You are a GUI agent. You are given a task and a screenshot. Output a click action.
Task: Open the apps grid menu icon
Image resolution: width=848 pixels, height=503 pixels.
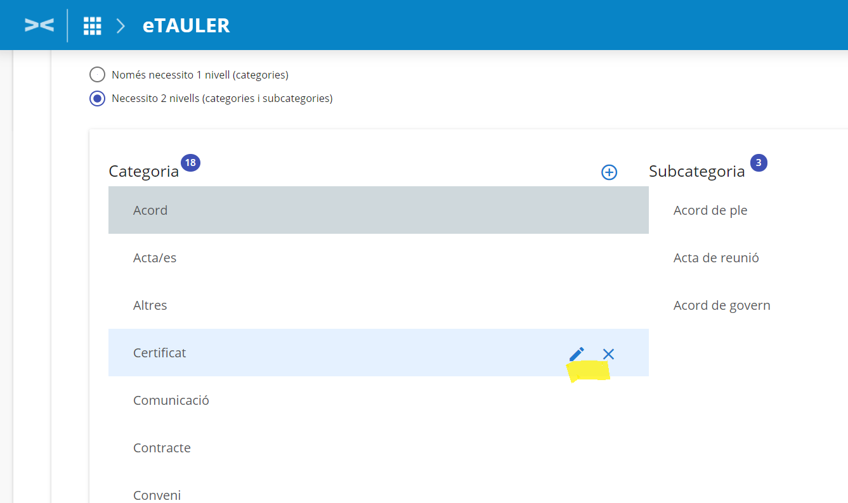tap(93, 26)
